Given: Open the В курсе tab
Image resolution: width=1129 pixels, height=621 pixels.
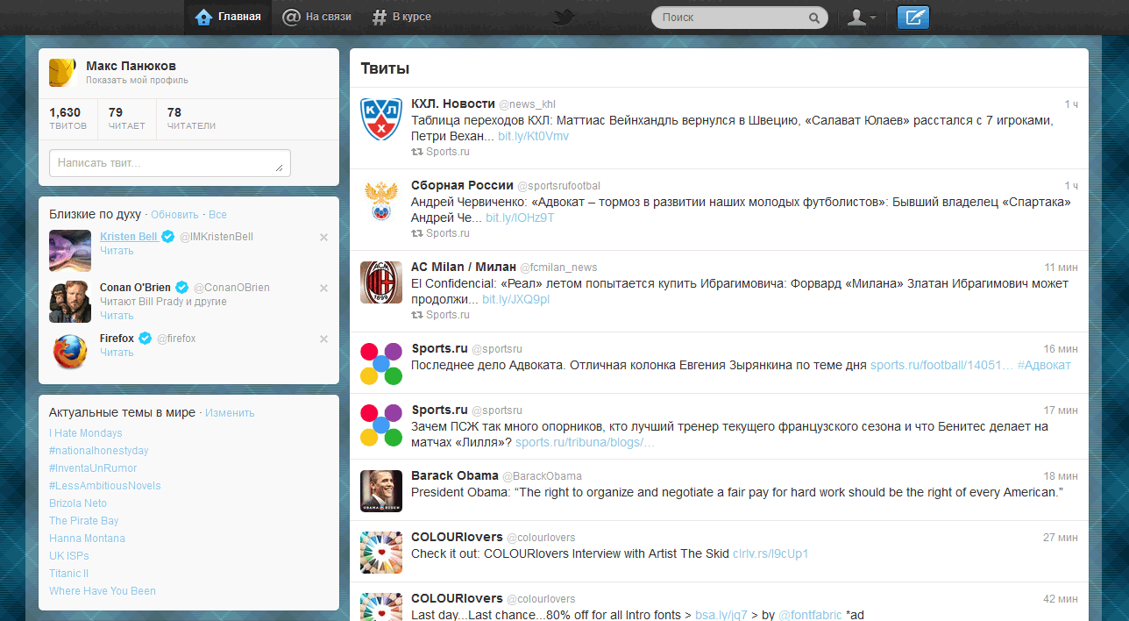Looking at the screenshot, I should (401, 17).
